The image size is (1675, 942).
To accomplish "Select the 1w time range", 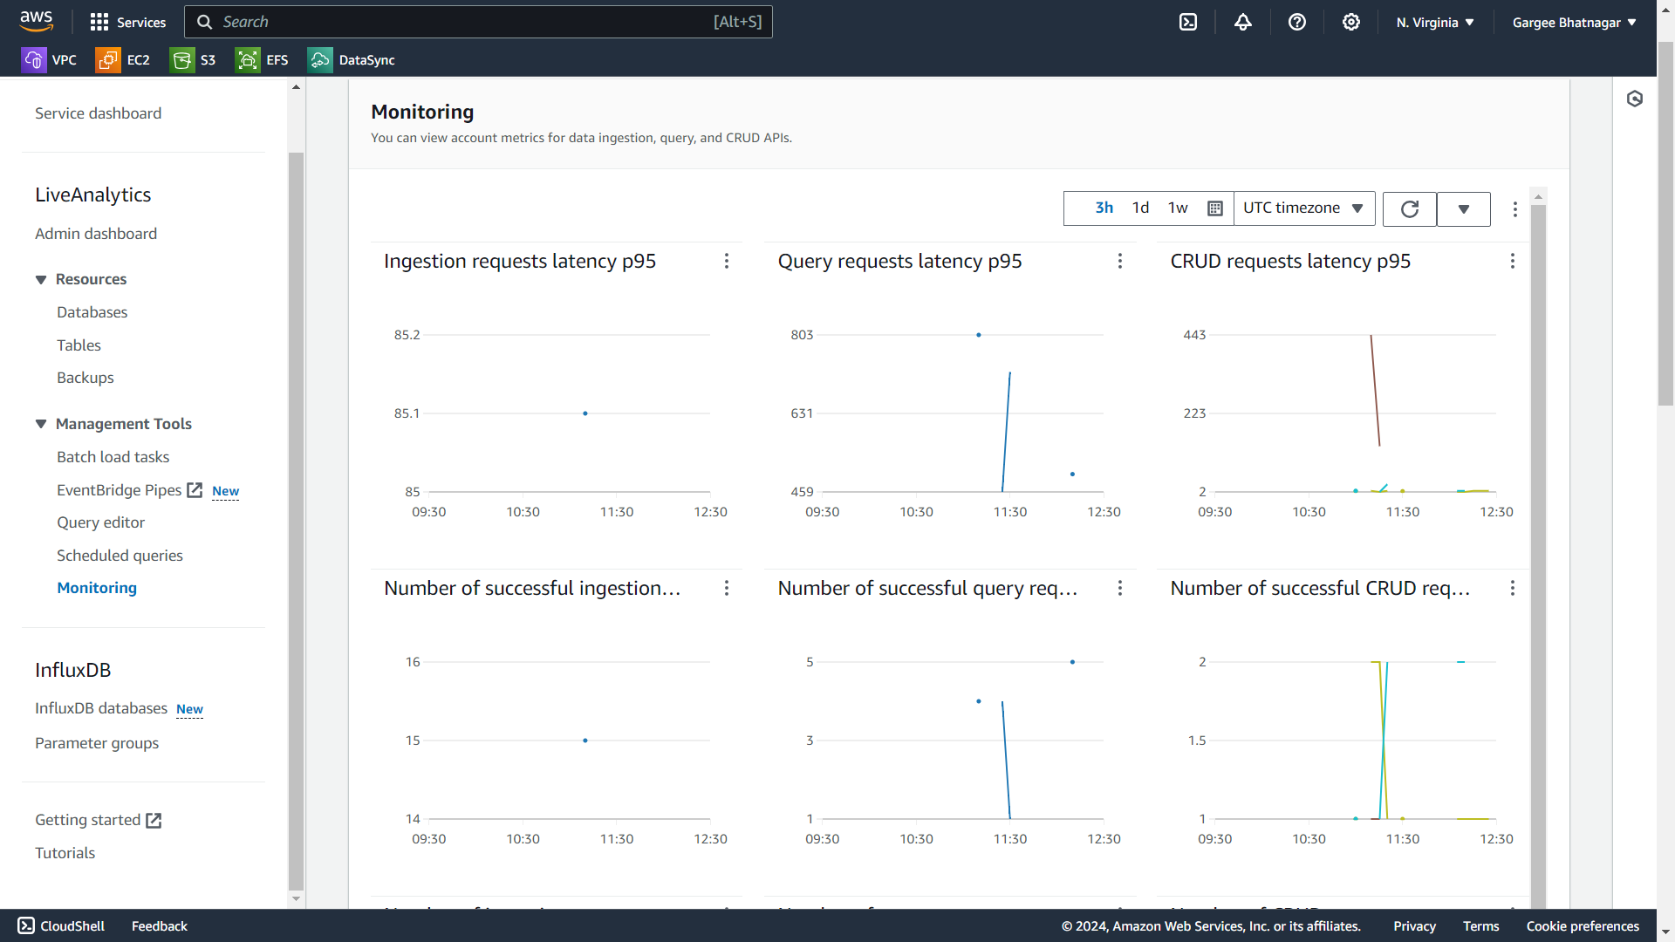I will click(x=1178, y=208).
